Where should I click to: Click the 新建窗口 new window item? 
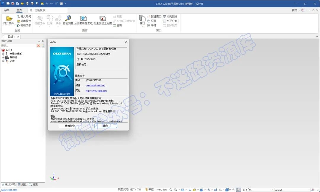coord(154,17)
